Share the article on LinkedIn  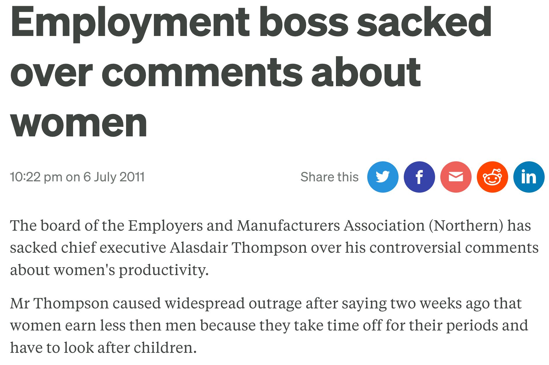(x=529, y=177)
